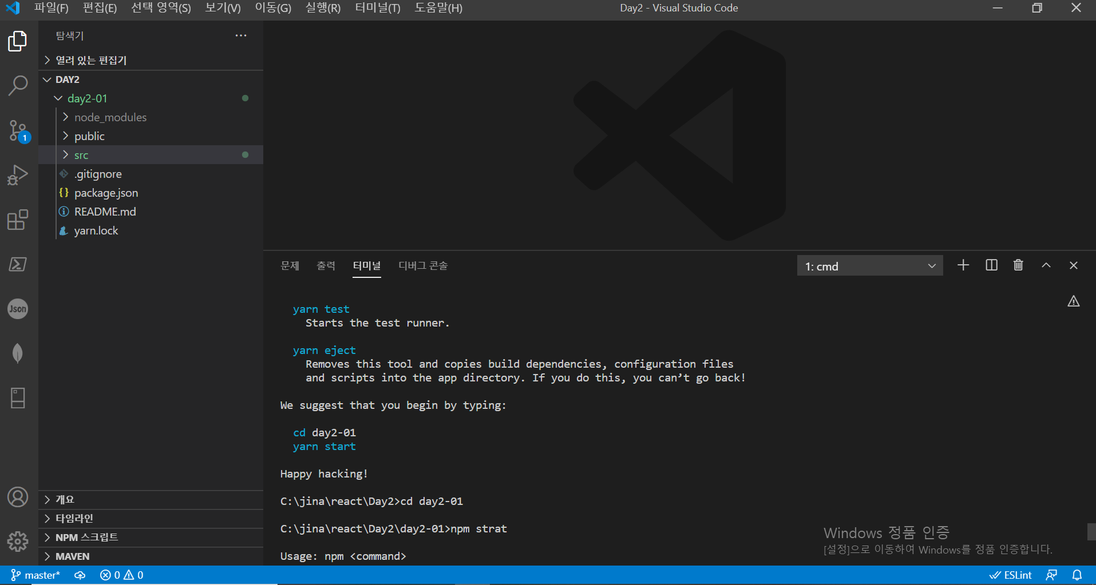Click 'yarn start' text in terminal

pyautogui.click(x=325, y=447)
